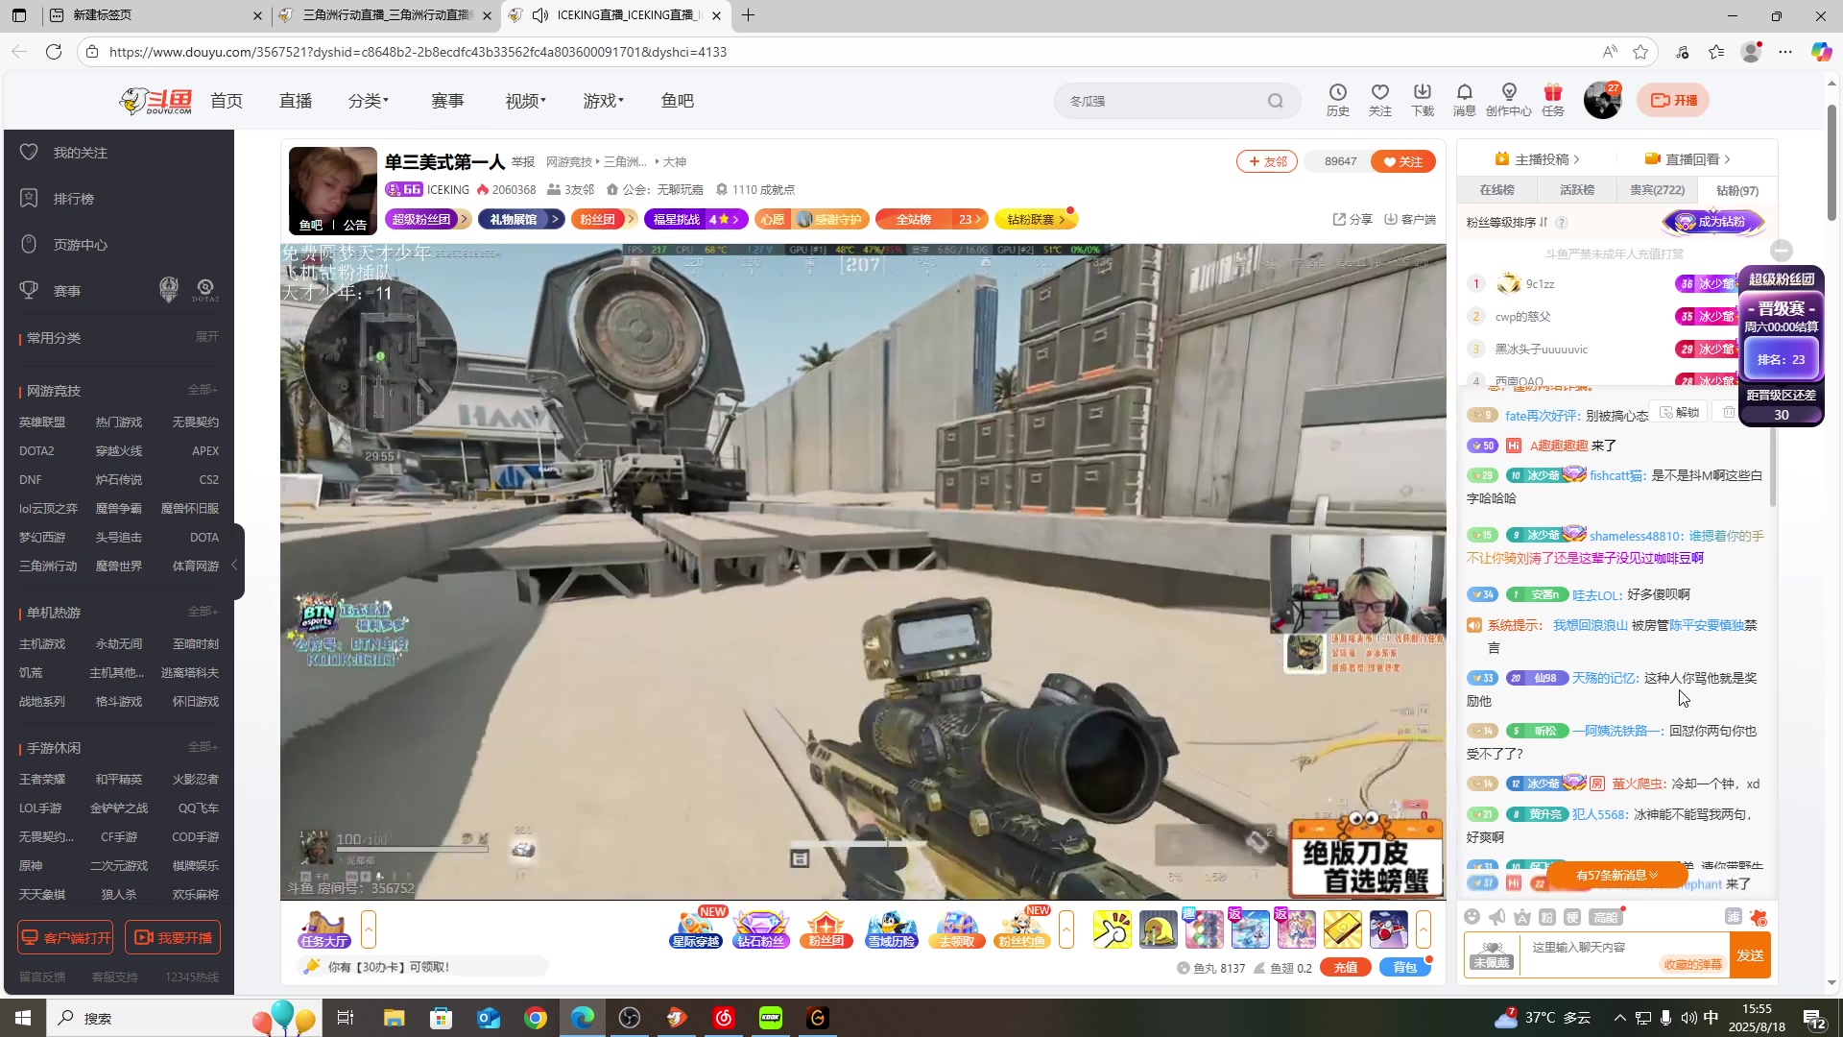Expand the 任务大厅 panel with up arrow
This screenshot has height=1037, width=1843.
point(368,929)
